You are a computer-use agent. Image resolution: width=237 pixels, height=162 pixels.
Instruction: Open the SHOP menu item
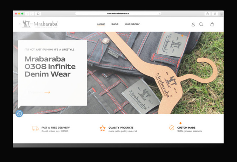115,24
